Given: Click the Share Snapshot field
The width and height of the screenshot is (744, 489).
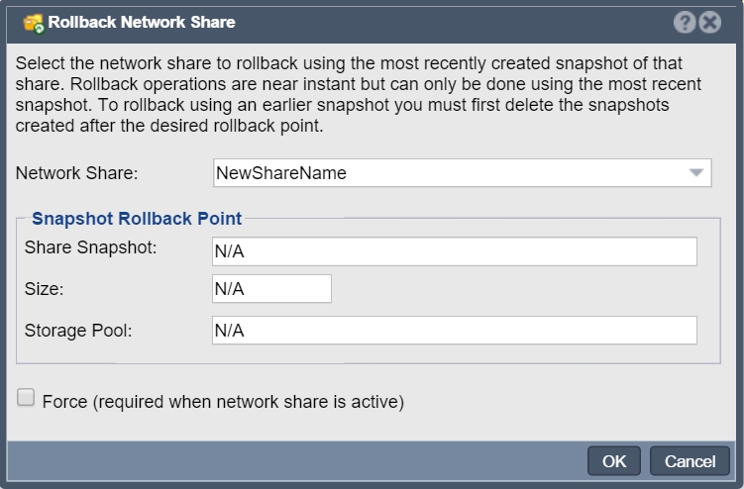Looking at the screenshot, I should tap(454, 251).
